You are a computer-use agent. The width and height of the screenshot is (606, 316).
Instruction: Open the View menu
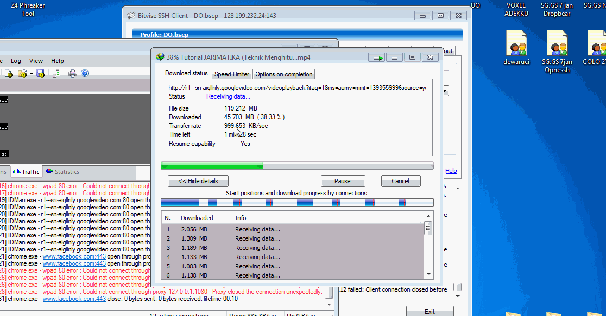pyautogui.click(x=36, y=61)
